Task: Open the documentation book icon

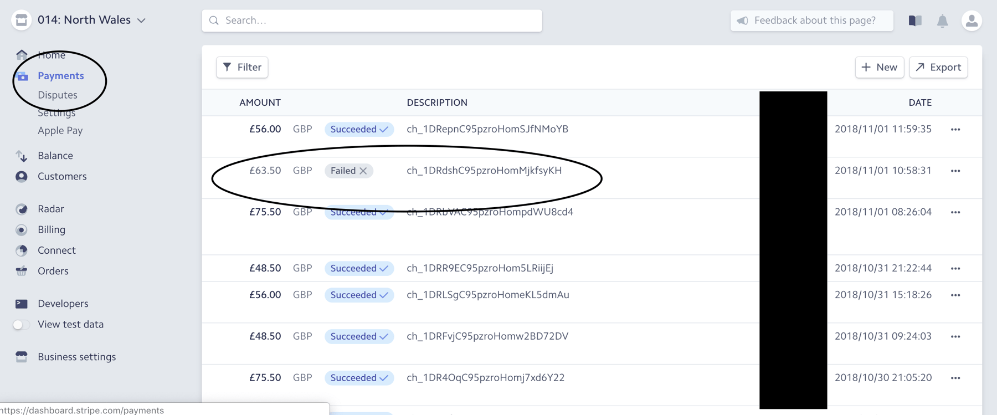Action: (915, 21)
